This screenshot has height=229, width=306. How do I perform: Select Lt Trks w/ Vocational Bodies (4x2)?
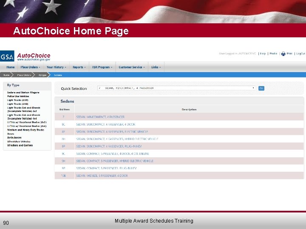pos(27,122)
